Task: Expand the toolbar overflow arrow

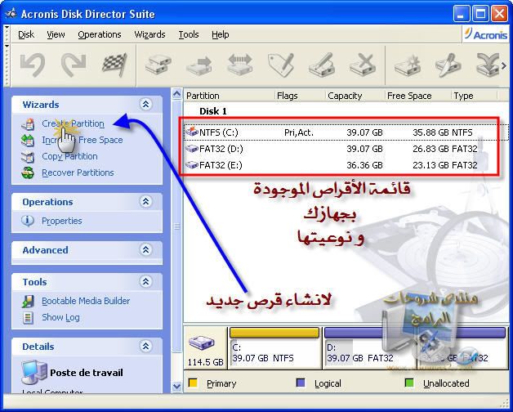Action: (504, 65)
